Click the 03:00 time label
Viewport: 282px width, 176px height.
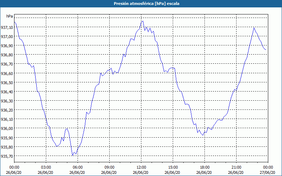click(x=46, y=168)
